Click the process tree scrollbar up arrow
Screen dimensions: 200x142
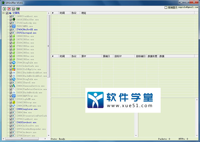[x=48, y=13]
